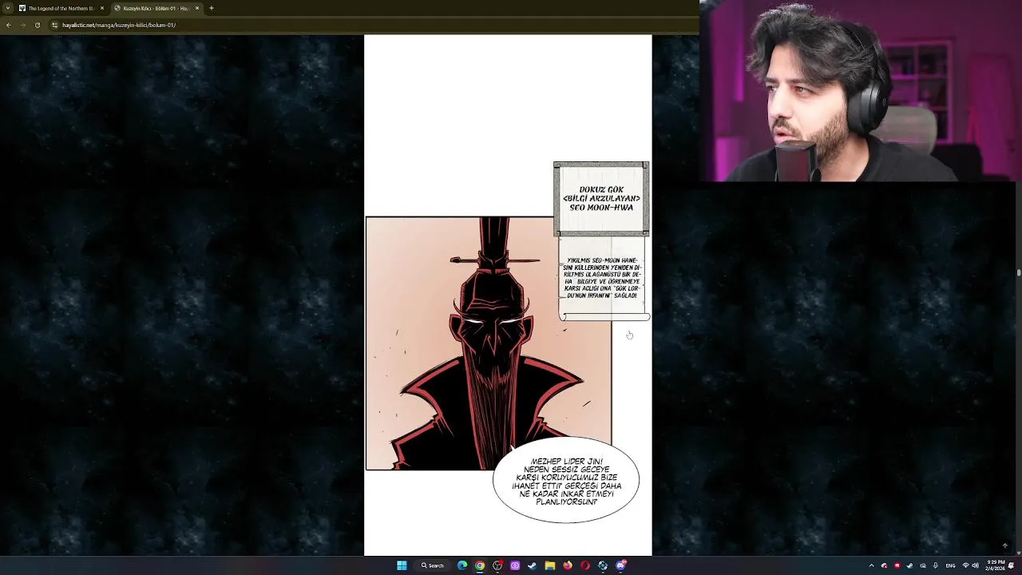The height and width of the screenshot is (575, 1022).
Task: Click the Seo Moon-Hwa name scroll box
Action: 601,199
